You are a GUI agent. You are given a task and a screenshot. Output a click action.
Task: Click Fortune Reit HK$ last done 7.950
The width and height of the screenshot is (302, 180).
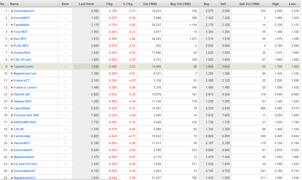[x=95, y=115]
